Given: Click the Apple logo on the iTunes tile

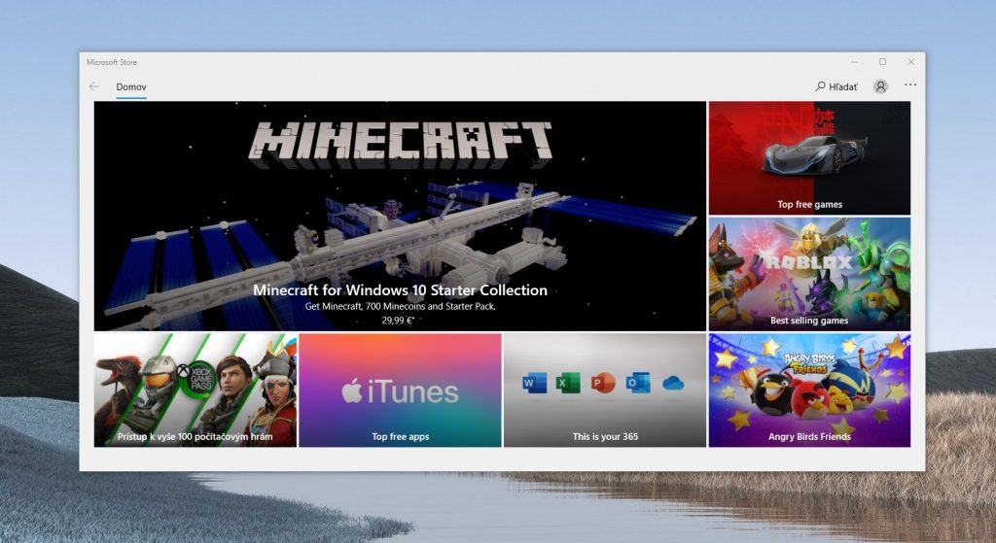Looking at the screenshot, I should 351,391.
